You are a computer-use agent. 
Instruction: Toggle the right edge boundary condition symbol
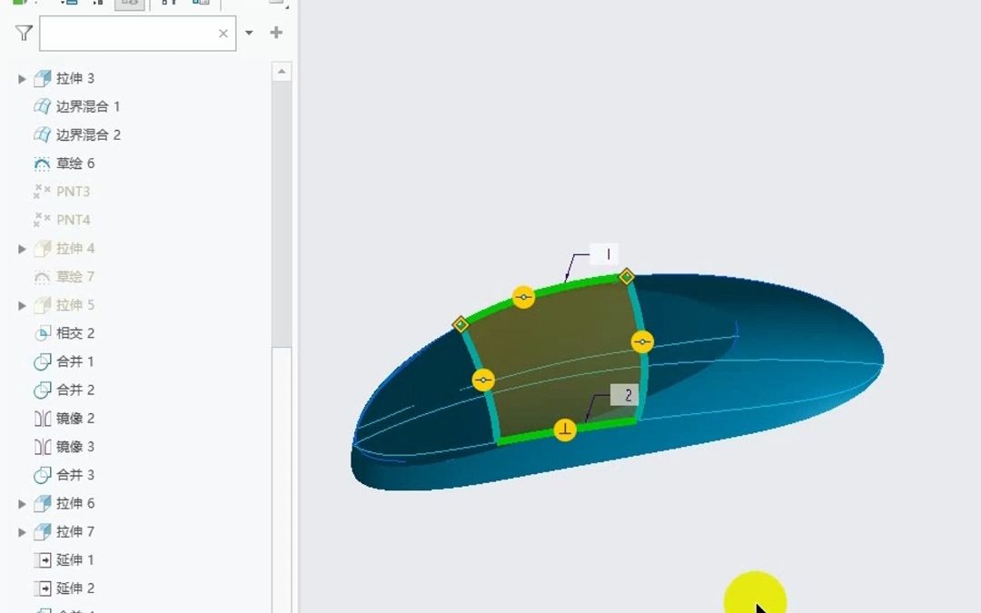(x=642, y=341)
